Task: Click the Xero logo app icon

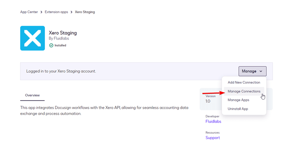Action: [32, 38]
